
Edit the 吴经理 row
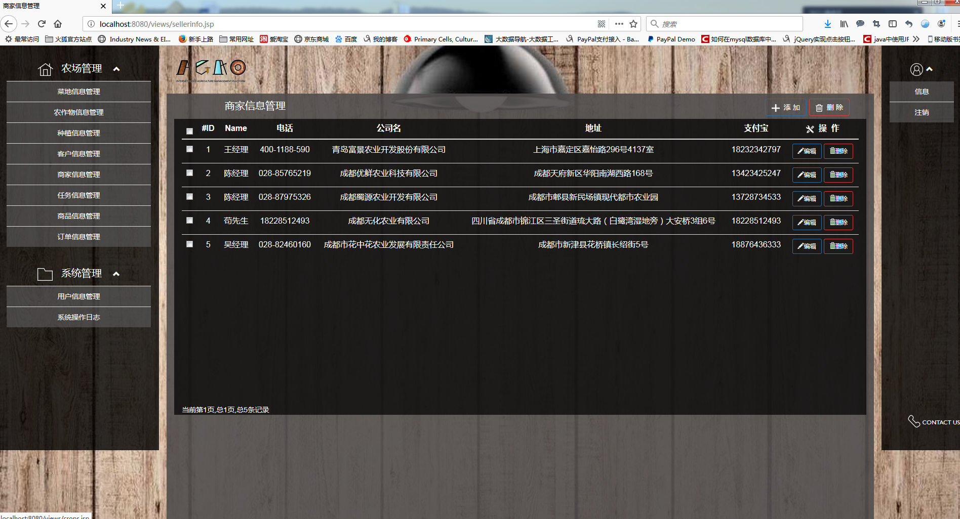click(x=807, y=246)
